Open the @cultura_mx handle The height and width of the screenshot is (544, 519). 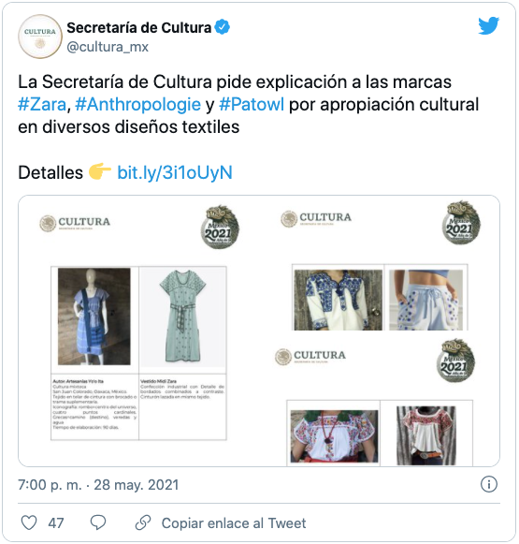point(108,47)
